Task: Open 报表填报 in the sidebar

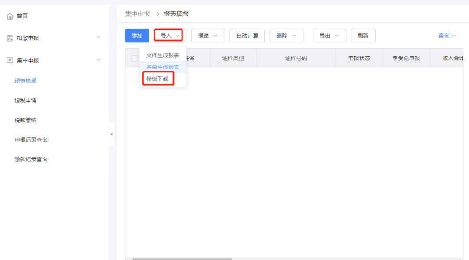Action: point(26,80)
